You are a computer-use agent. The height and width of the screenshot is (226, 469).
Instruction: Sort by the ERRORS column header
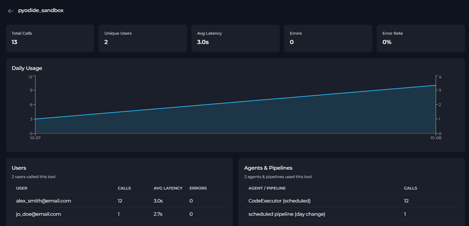click(x=198, y=188)
